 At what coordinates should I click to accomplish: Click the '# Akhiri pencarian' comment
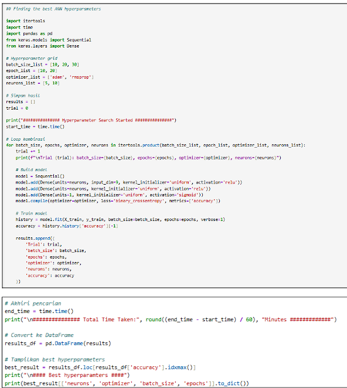tap(33, 304)
